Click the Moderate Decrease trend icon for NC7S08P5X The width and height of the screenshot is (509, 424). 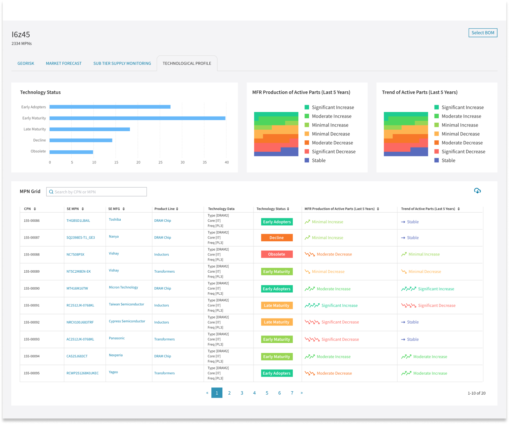coord(309,254)
